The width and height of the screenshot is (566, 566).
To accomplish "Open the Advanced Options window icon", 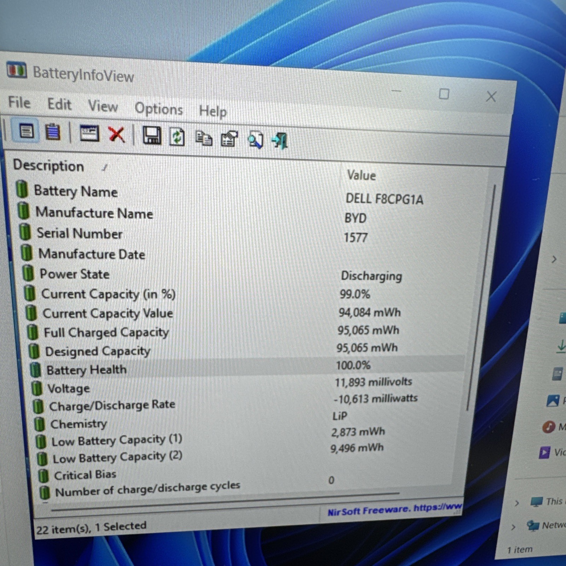I will point(89,133).
